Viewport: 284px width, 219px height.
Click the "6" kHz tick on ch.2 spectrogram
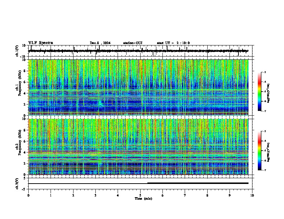click(25, 141)
